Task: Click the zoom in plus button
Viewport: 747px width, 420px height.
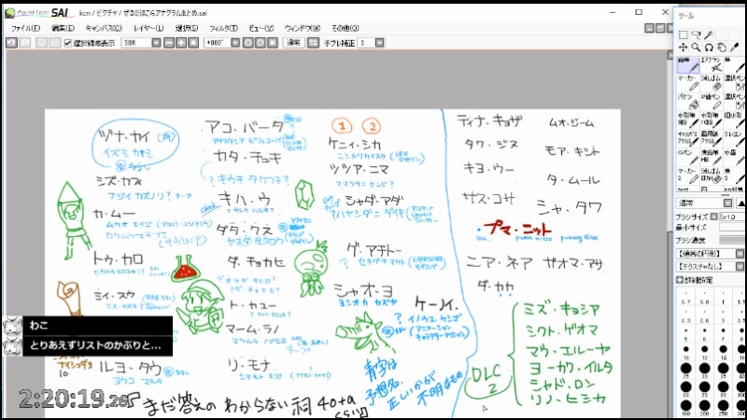Action: pos(181,43)
